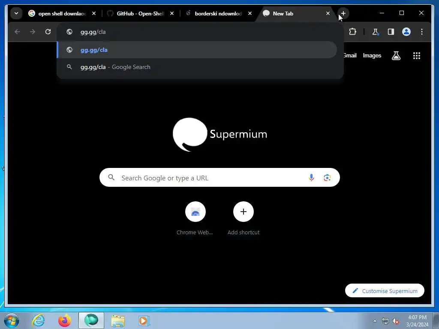This screenshot has width=439, height=329.
Task: Click the Search Labs flask icon on page
Action: pyautogui.click(x=396, y=56)
